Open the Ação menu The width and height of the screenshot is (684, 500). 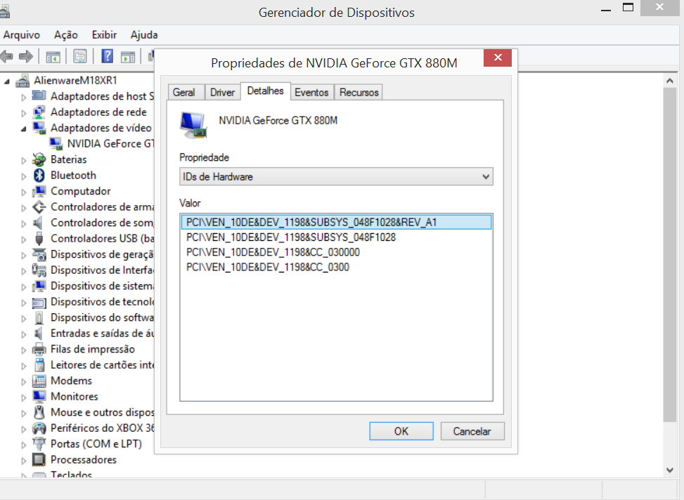(66, 35)
